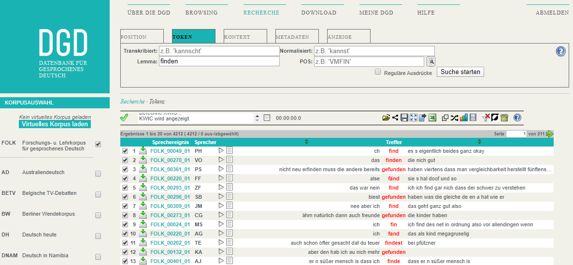Click the Suche starten button

tap(460, 72)
